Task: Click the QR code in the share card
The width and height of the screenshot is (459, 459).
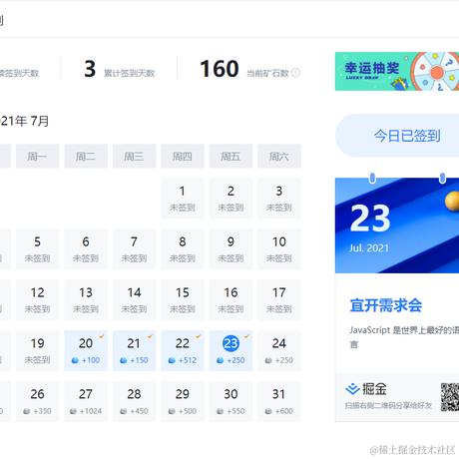Action: pyautogui.click(x=450, y=397)
